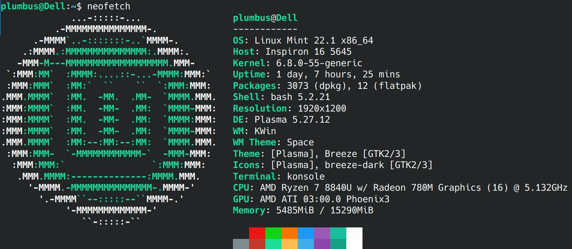This screenshot has width=572, height=249.
Task: Click the 'Space' WM theme value
Action: click(x=301, y=142)
